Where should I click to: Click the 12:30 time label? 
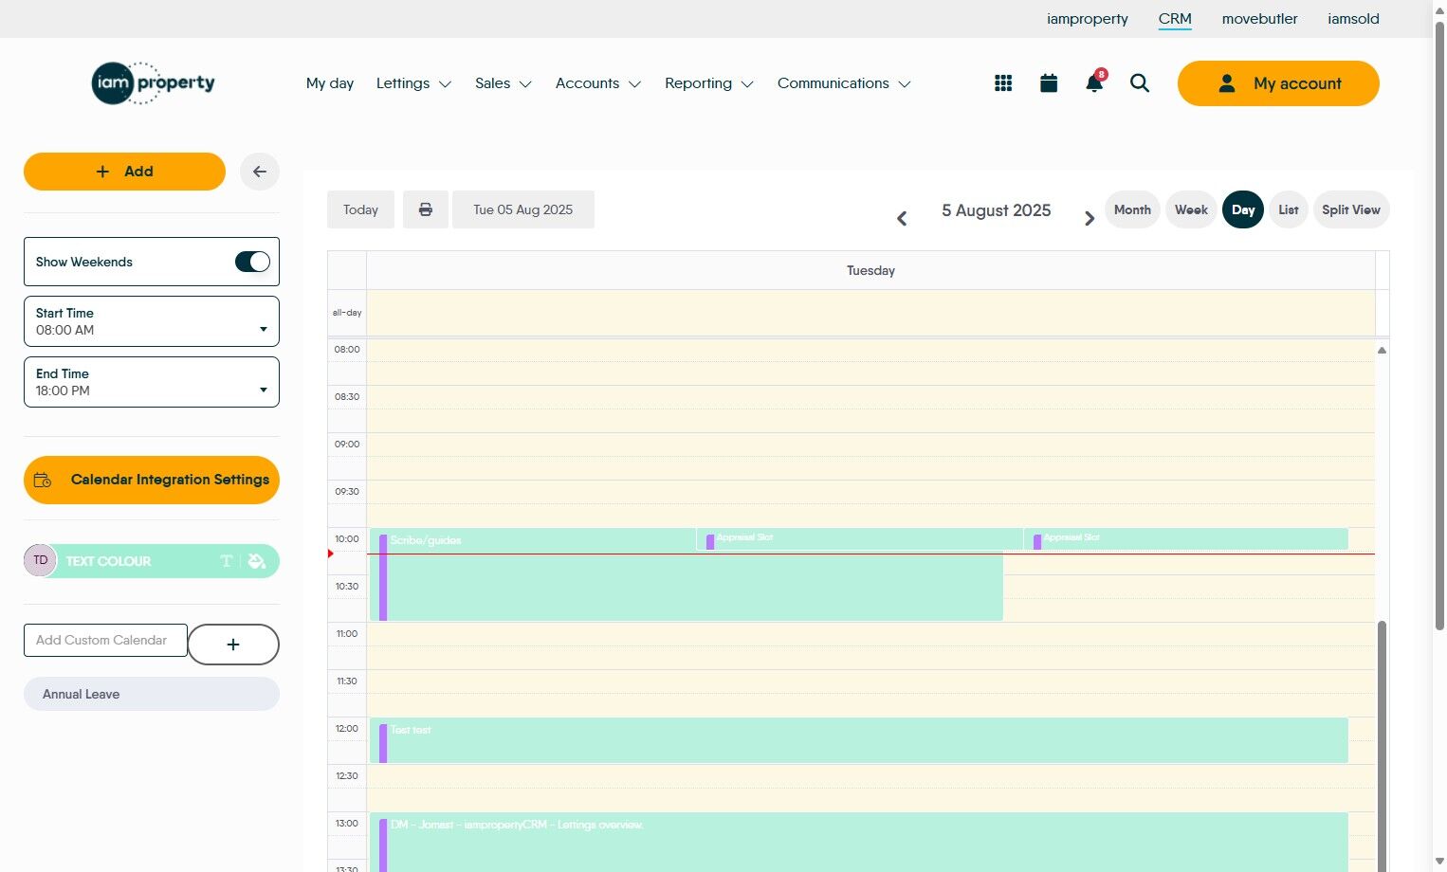point(347,776)
